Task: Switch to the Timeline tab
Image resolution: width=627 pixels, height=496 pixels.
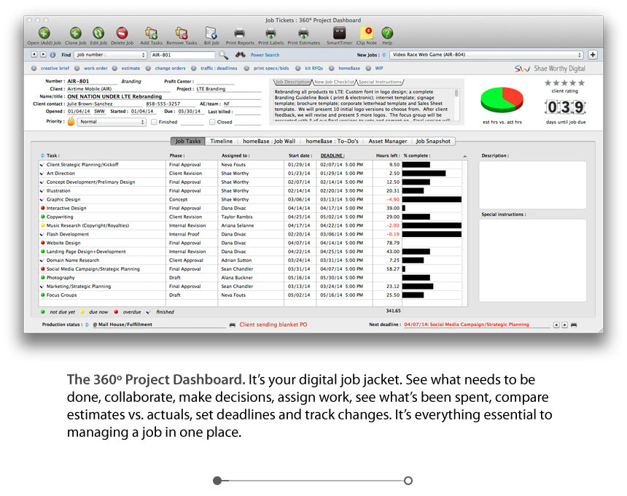Action: 222,142
